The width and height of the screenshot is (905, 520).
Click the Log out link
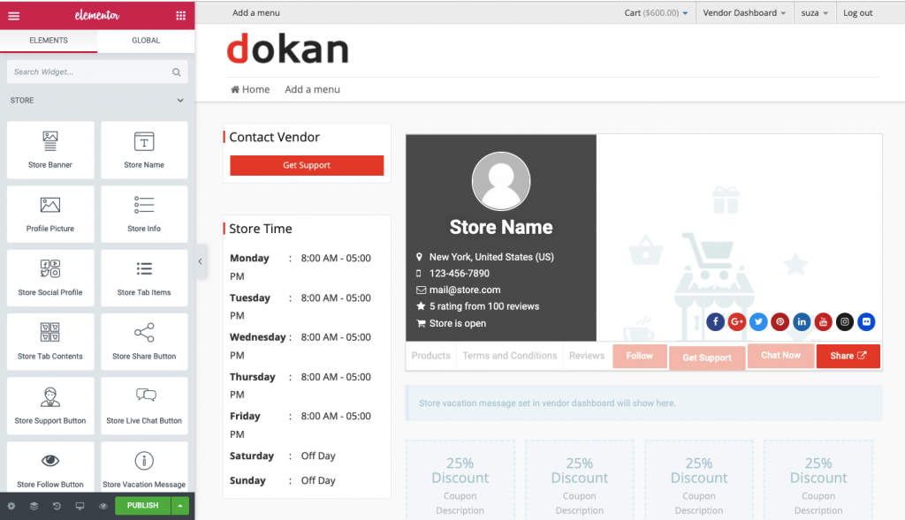coord(857,12)
